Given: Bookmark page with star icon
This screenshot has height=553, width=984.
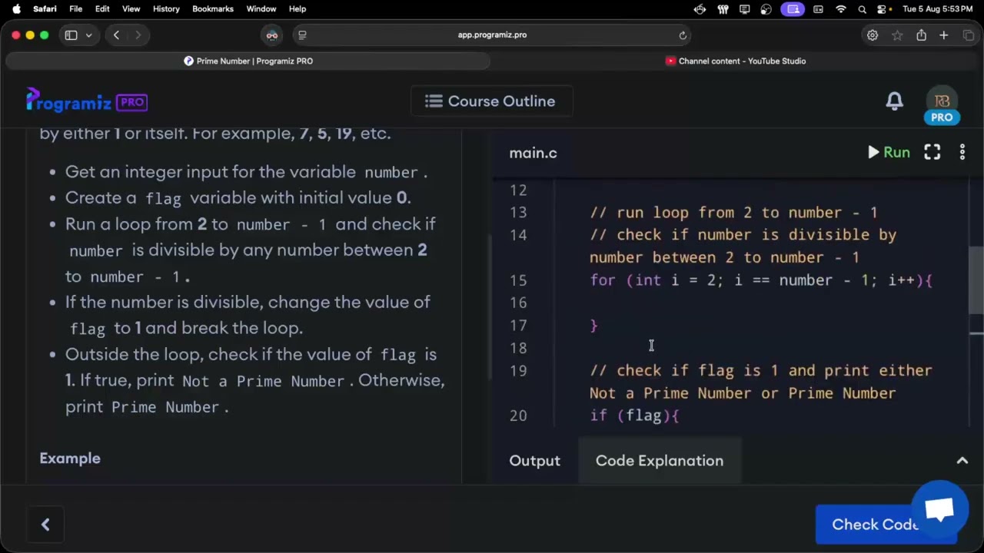Looking at the screenshot, I should 897,35.
